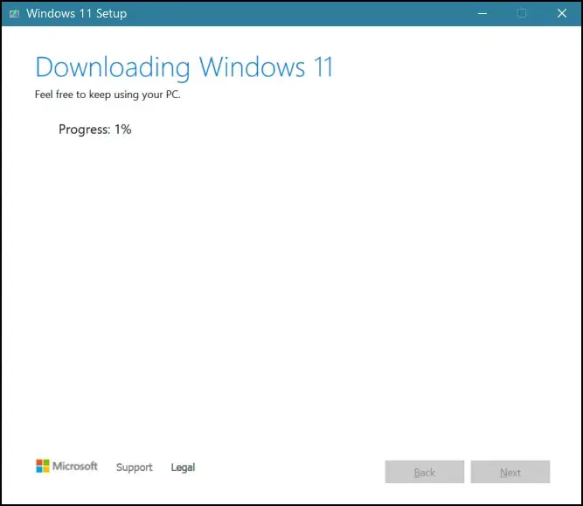Click the Microsoft four-color square logo
583x506 pixels.
click(x=43, y=467)
